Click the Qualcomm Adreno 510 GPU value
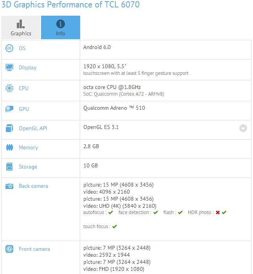The width and height of the screenshot is (253, 274). [x=114, y=107]
